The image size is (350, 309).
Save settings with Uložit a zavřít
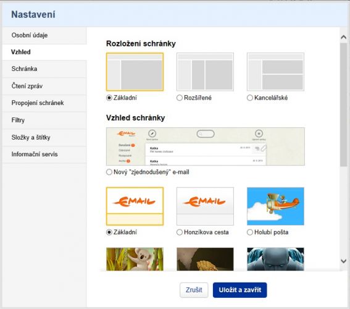point(240,290)
